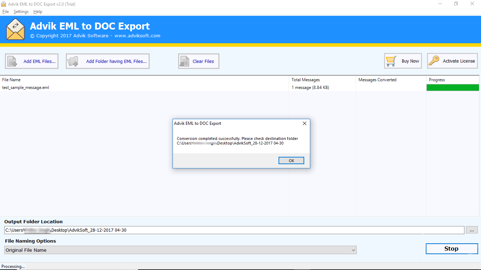Close the conversion completed dialog with X
Image resolution: width=481 pixels, height=270 pixels.
(x=305, y=123)
